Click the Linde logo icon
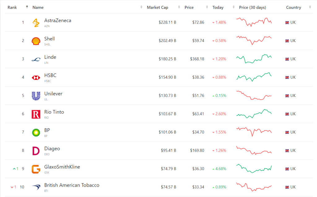Screen dimensions: 317x197 36,60
